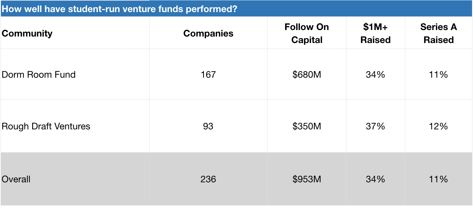Click Dorm Room Fund's 11% Series A cell
The image size is (473, 208).
438,75
